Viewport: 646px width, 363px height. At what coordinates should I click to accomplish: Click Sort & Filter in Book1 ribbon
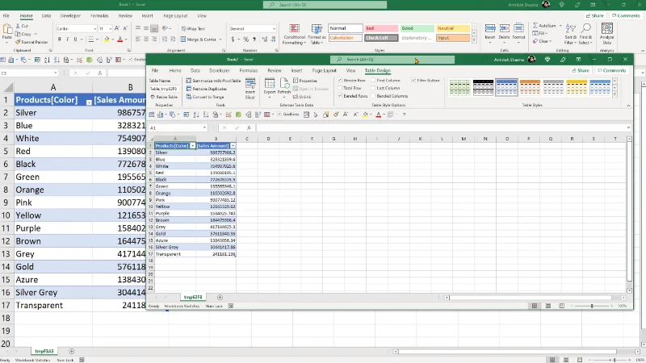570,34
